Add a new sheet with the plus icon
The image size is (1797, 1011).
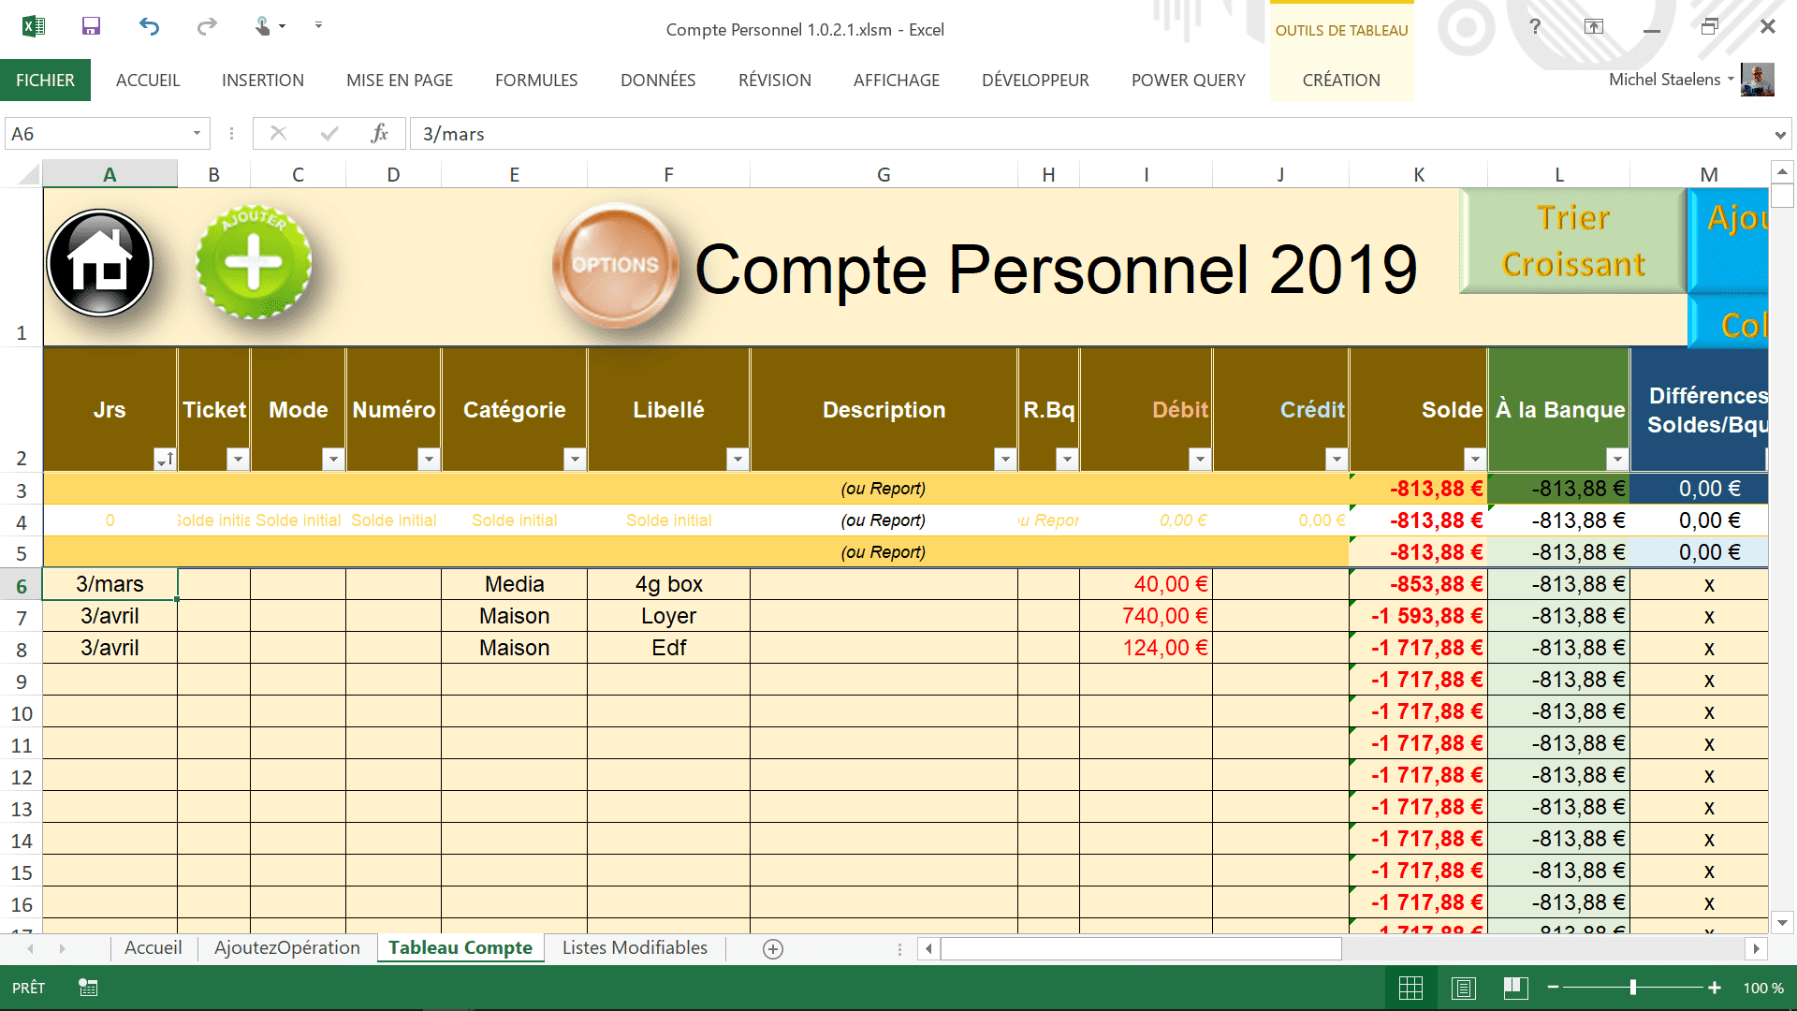[773, 949]
